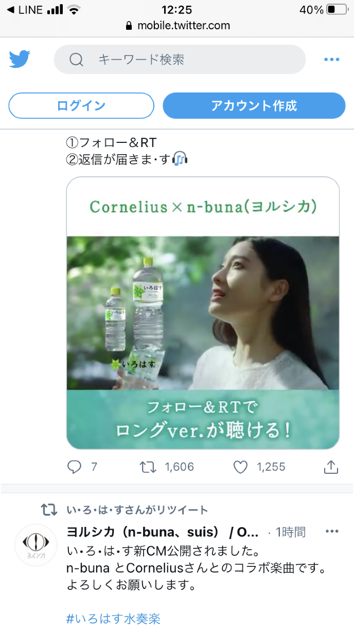Open the 1時間 tweet timestamp
354x629 pixels.
[291, 532]
